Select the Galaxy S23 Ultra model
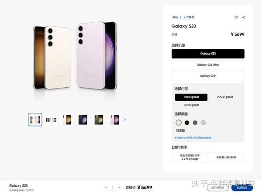Viewport: 262px width, 194px height. click(x=208, y=65)
